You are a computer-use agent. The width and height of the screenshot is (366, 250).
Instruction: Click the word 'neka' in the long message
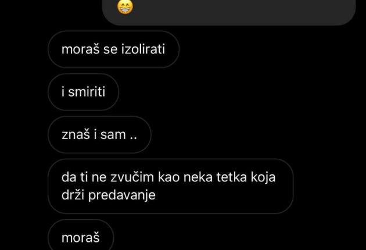[198, 177]
